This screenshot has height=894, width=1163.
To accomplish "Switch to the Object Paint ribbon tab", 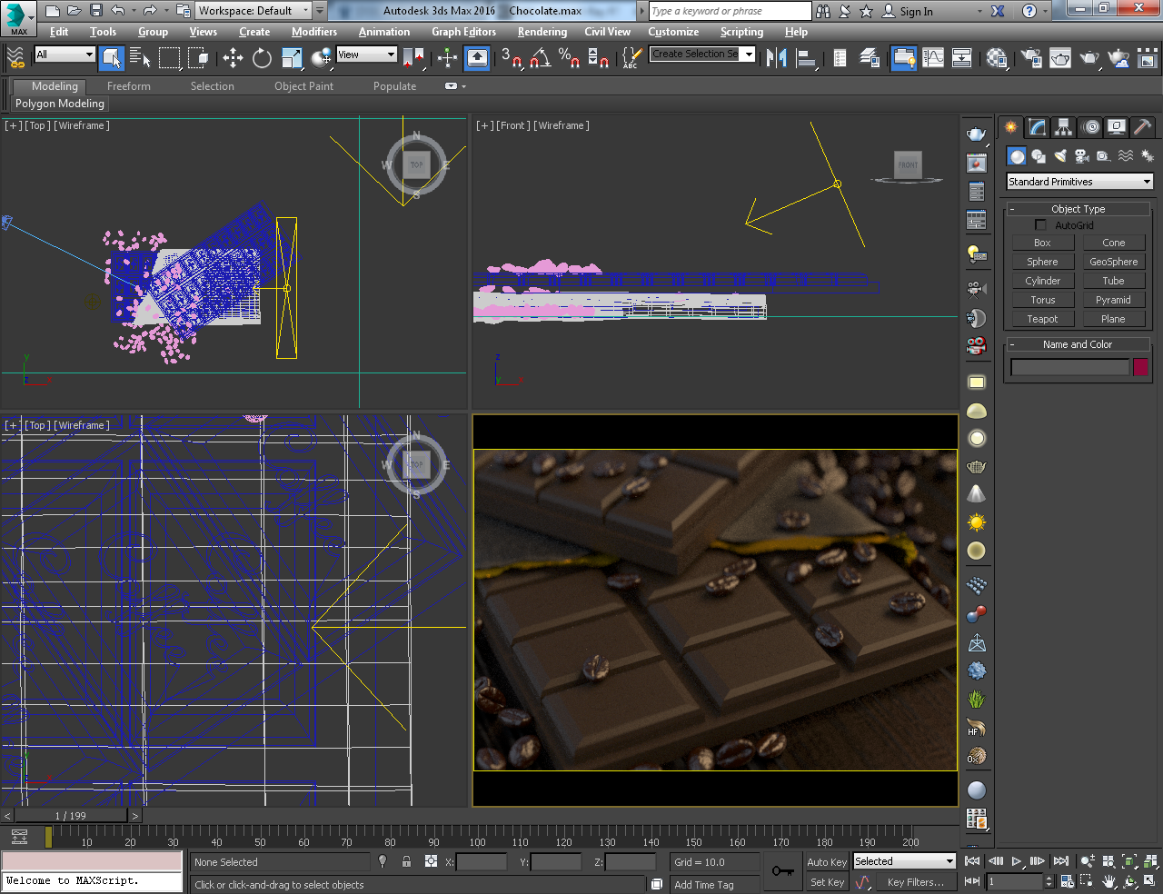I will 303,86.
